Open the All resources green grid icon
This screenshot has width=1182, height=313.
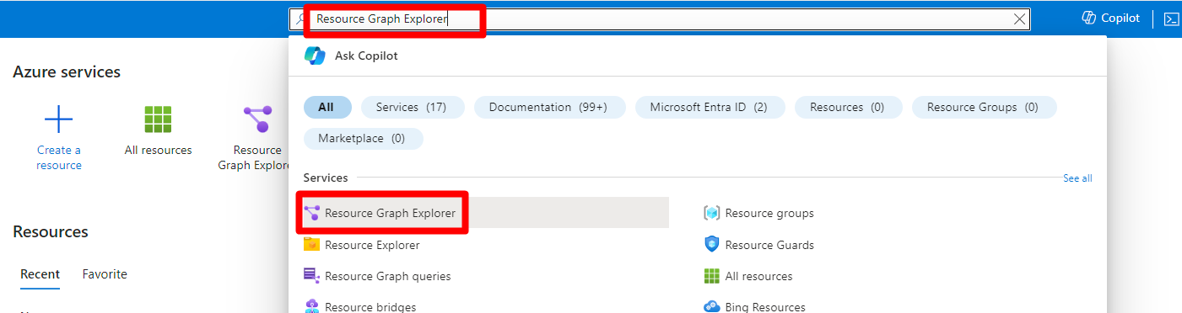pos(158,119)
